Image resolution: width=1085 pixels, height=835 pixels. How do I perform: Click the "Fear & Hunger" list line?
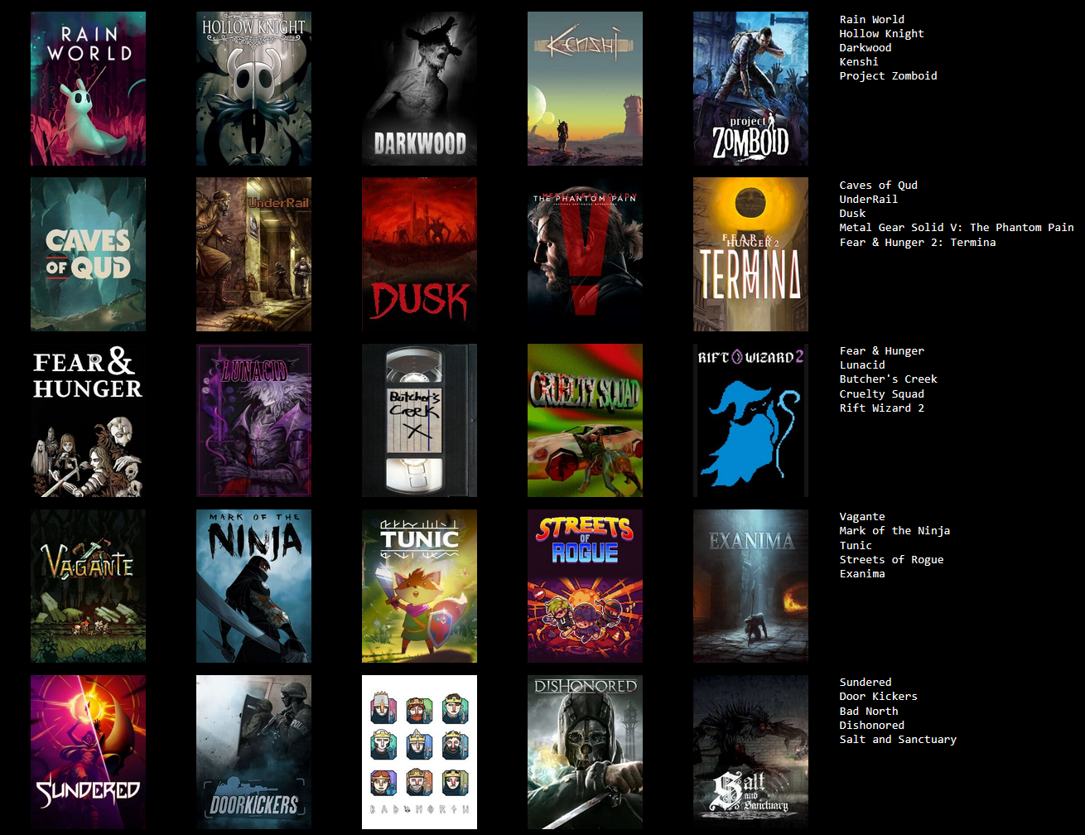[x=882, y=350]
